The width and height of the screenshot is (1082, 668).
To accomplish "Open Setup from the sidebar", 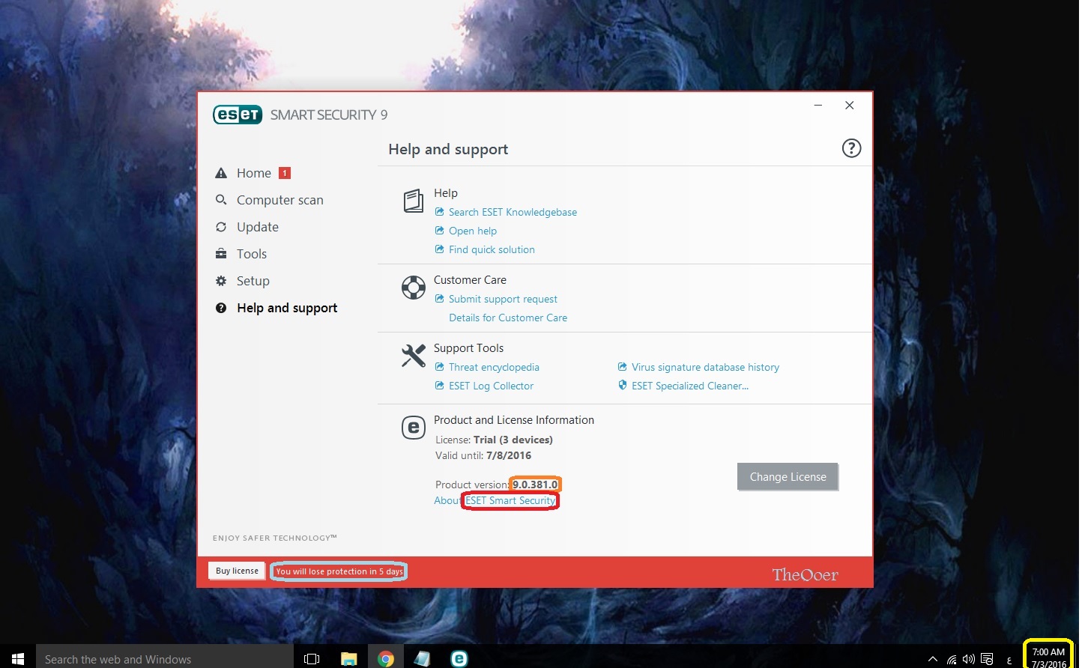I will click(x=253, y=281).
